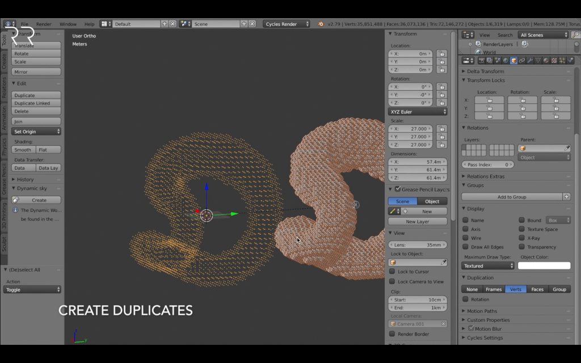This screenshot has height=363, width=581.
Task: Lock the Rotation Z value
Action: tap(441, 103)
